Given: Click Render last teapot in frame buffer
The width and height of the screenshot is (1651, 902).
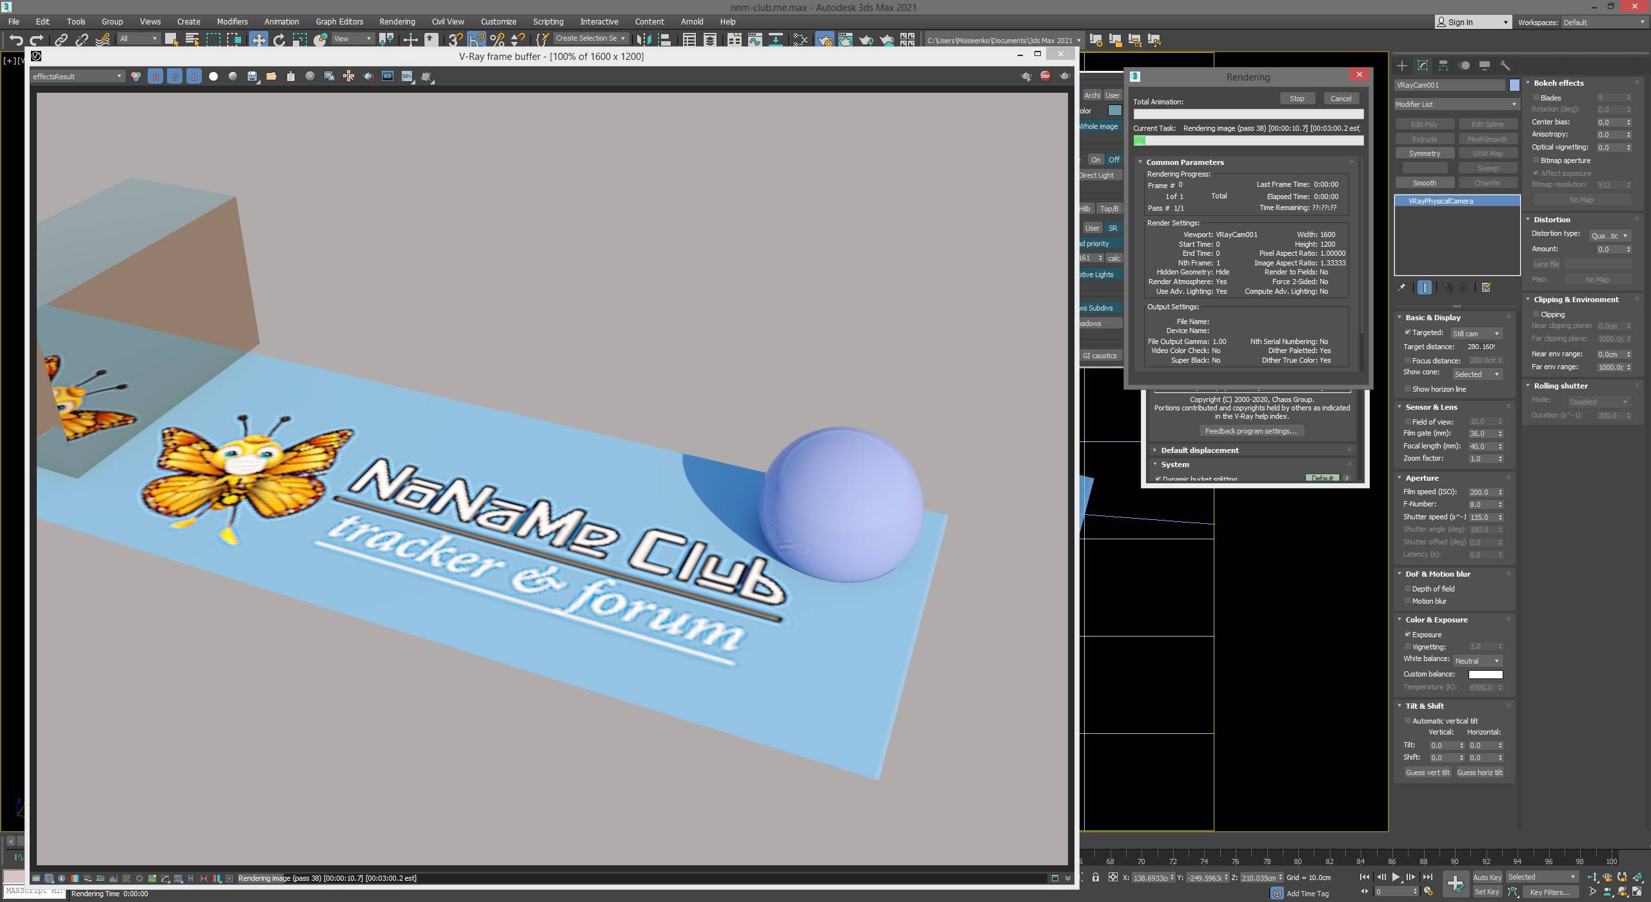Looking at the screenshot, I should point(1065,76).
